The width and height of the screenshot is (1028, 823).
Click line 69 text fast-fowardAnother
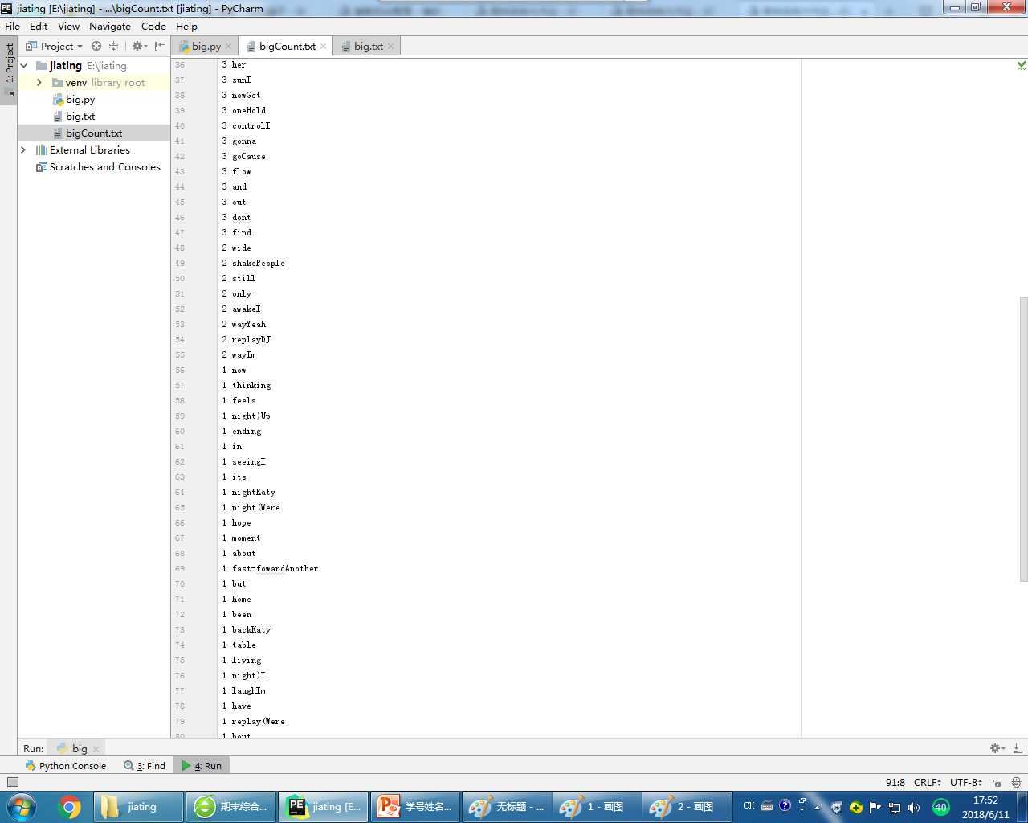pos(275,569)
